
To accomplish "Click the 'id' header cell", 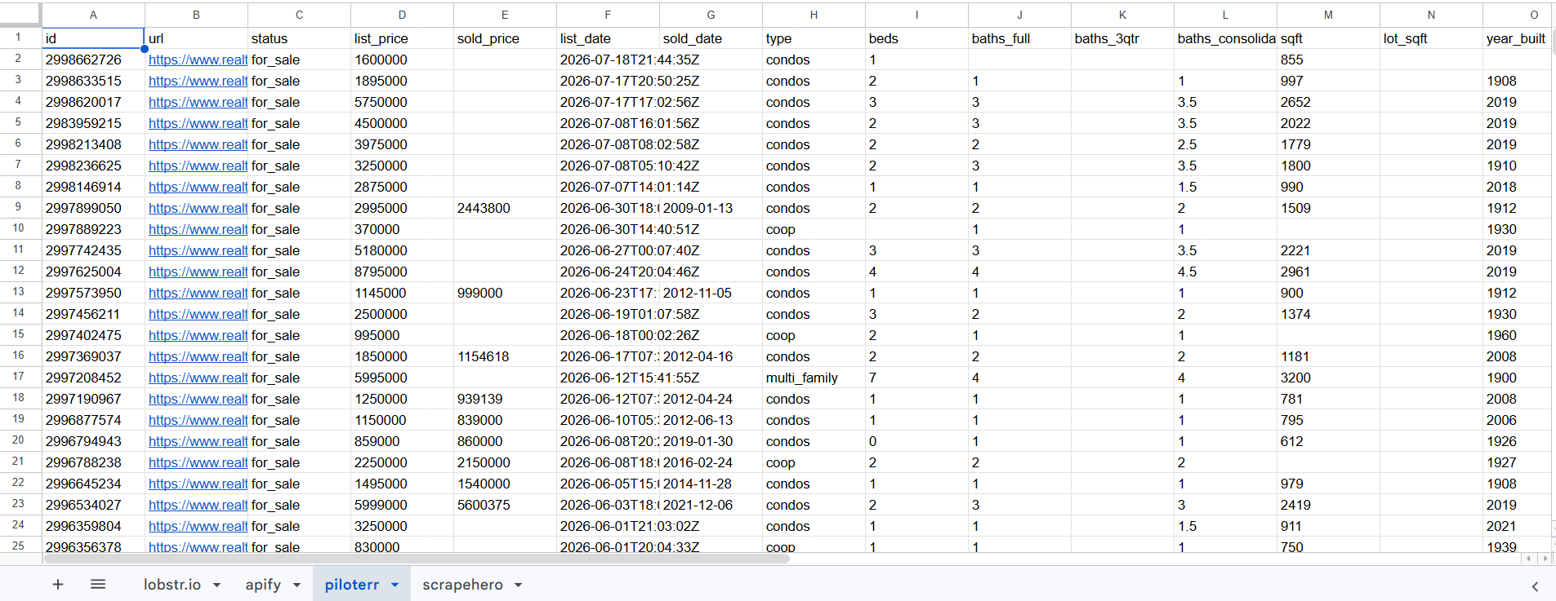I will tap(93, 38).
